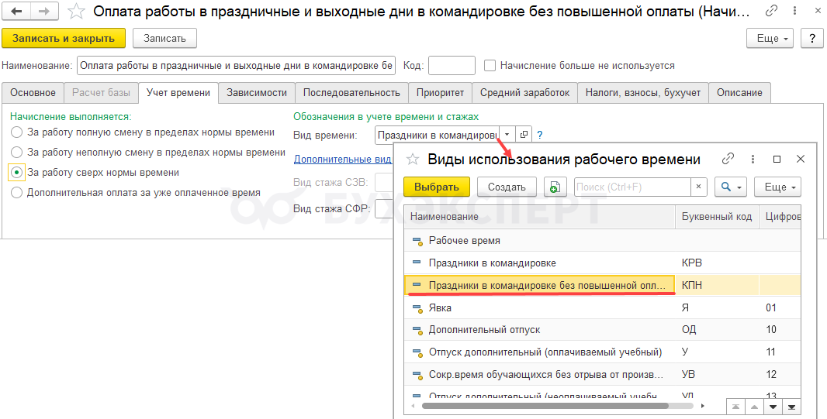Open the Вид времени field's open-form icon
Screen dimensions: 827x419
(x=524, y=134)
